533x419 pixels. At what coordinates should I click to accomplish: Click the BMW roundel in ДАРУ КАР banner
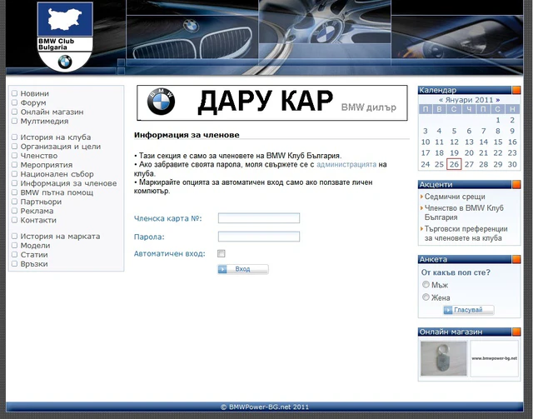(161, 102)
